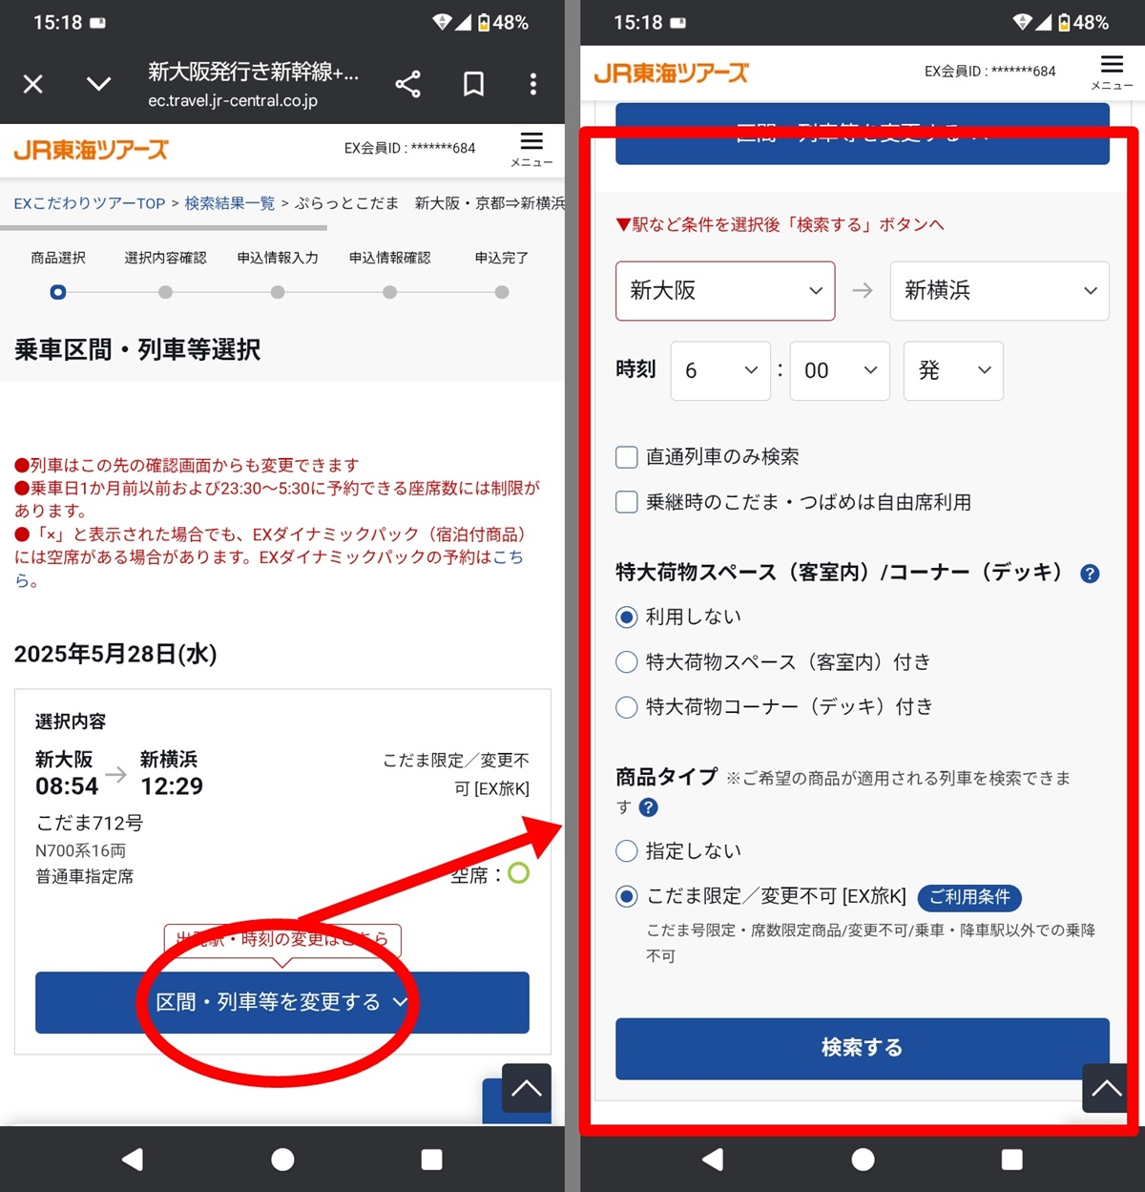
Task: Bookmark this page using the bookmark icon
Action: (x=473, y=84)
